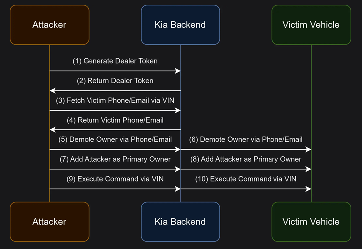Click the bottom Kia Backend box
The image size is (362, 249).
pos(180,221)
